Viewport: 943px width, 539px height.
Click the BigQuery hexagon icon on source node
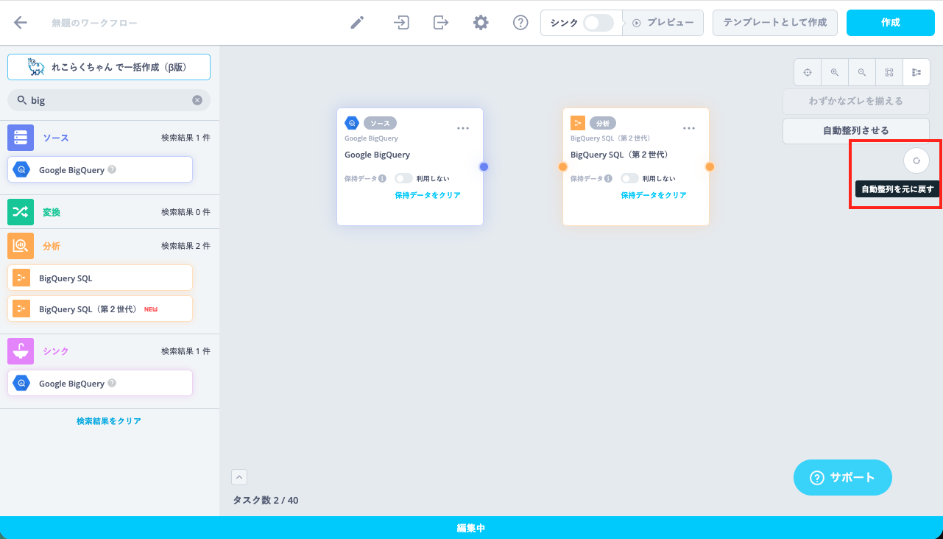click(352, 123)
